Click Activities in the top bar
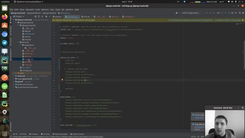 tap(5, 2)
